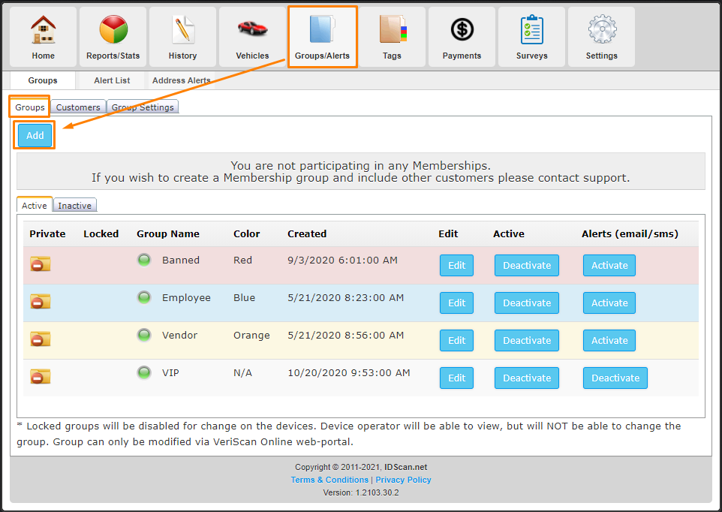
Task: Click the green status light beside Employee
Action: [144, 297]
